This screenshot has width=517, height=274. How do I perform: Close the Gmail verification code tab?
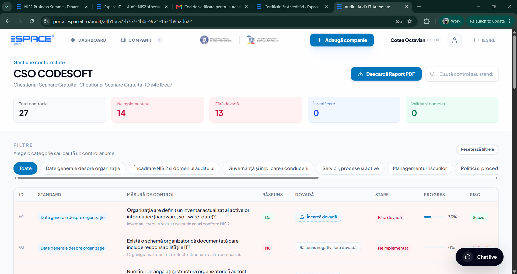coord(246,7)
